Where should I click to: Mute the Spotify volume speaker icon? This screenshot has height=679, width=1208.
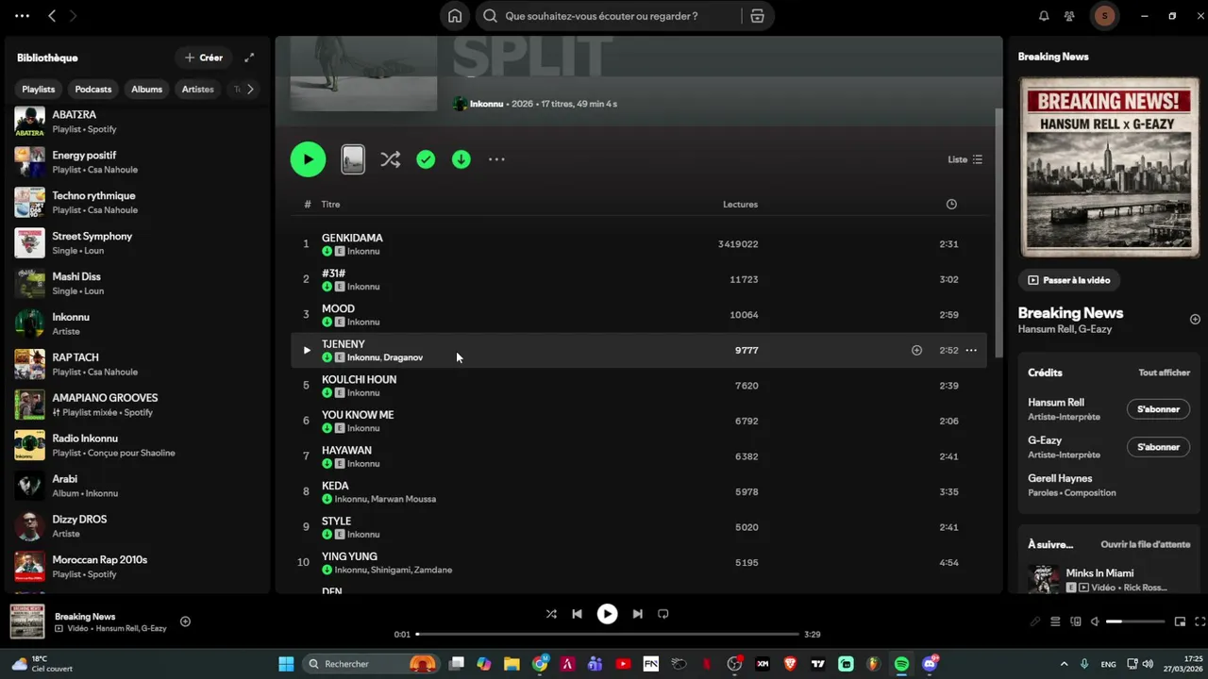tap(1095, 621)
